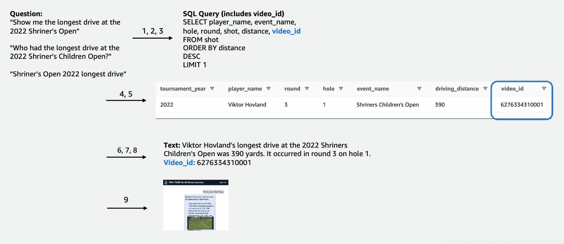Open the event_name column filter arrow
Viewport: 564px width, 244px height.
coord(419,89)
